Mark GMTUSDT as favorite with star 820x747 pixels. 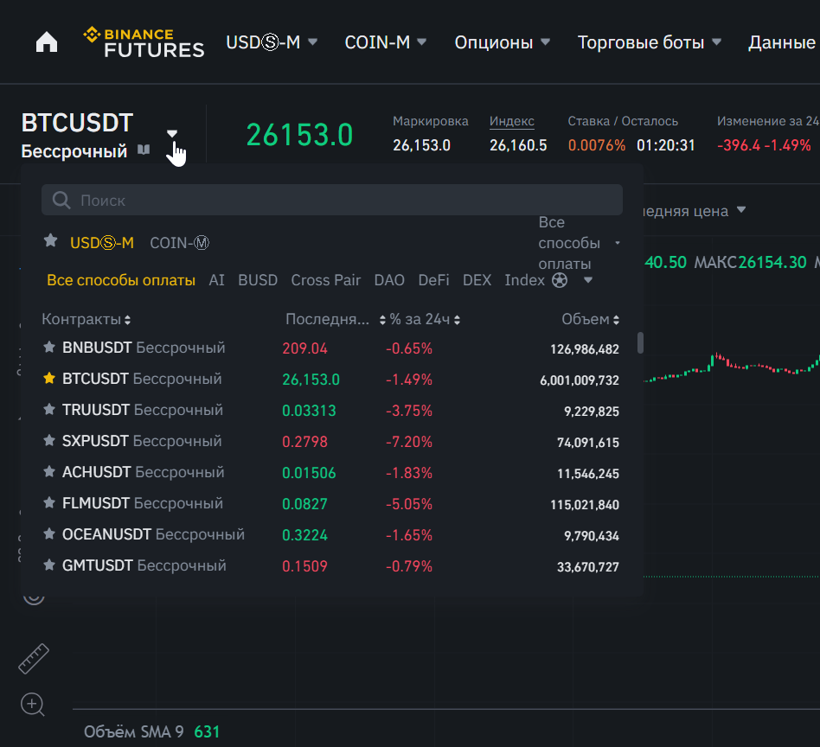coord(49,565)
